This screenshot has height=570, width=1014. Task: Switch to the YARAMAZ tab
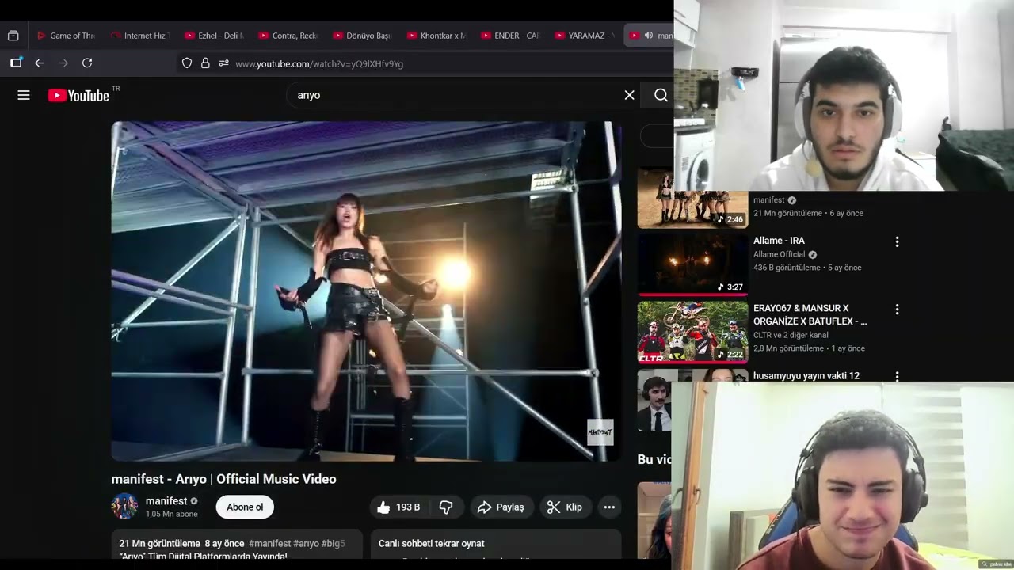pyautogui.click(x=585, y=36)
